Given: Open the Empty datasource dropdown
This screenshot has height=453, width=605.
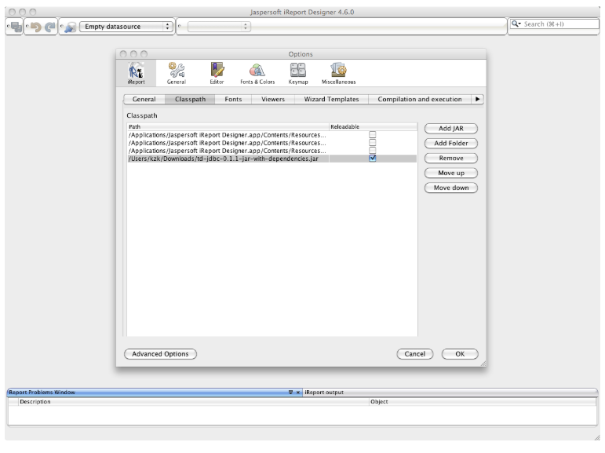Looking at the screenshot, I should [126, 27].
